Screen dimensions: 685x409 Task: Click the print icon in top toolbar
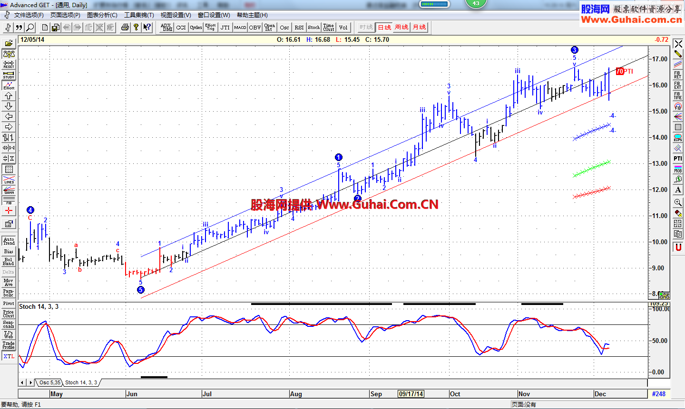pos(125,27)
